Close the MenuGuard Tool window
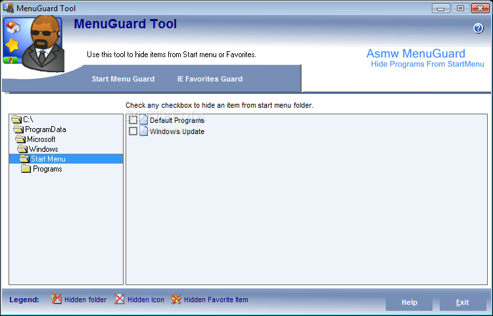Image resolution: width=493 pixels, height=316 pixels. [x=480, y=8]
